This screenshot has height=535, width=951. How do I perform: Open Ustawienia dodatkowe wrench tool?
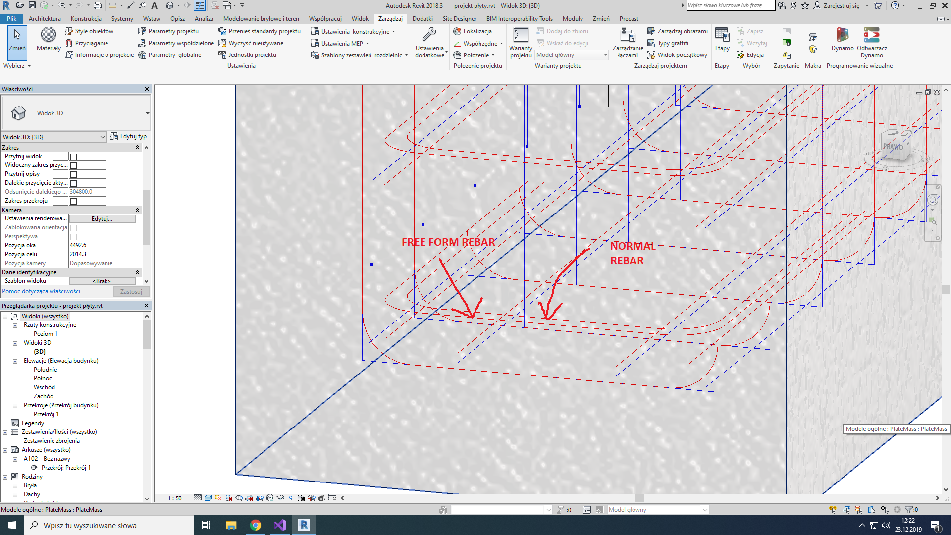(429, 43)
